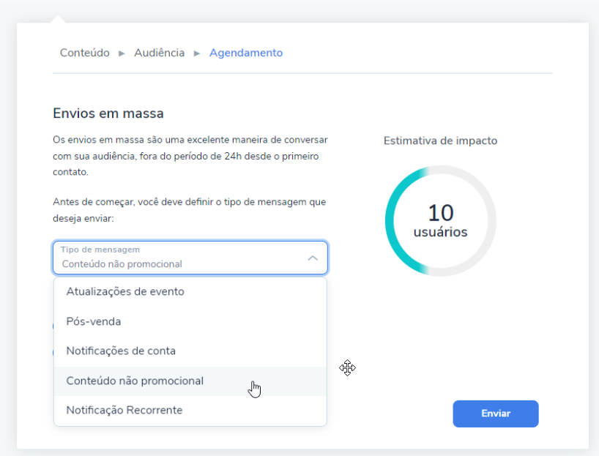Click the 'Antes de começar' instruction text
Screen dimensions: 599x456
190,209
